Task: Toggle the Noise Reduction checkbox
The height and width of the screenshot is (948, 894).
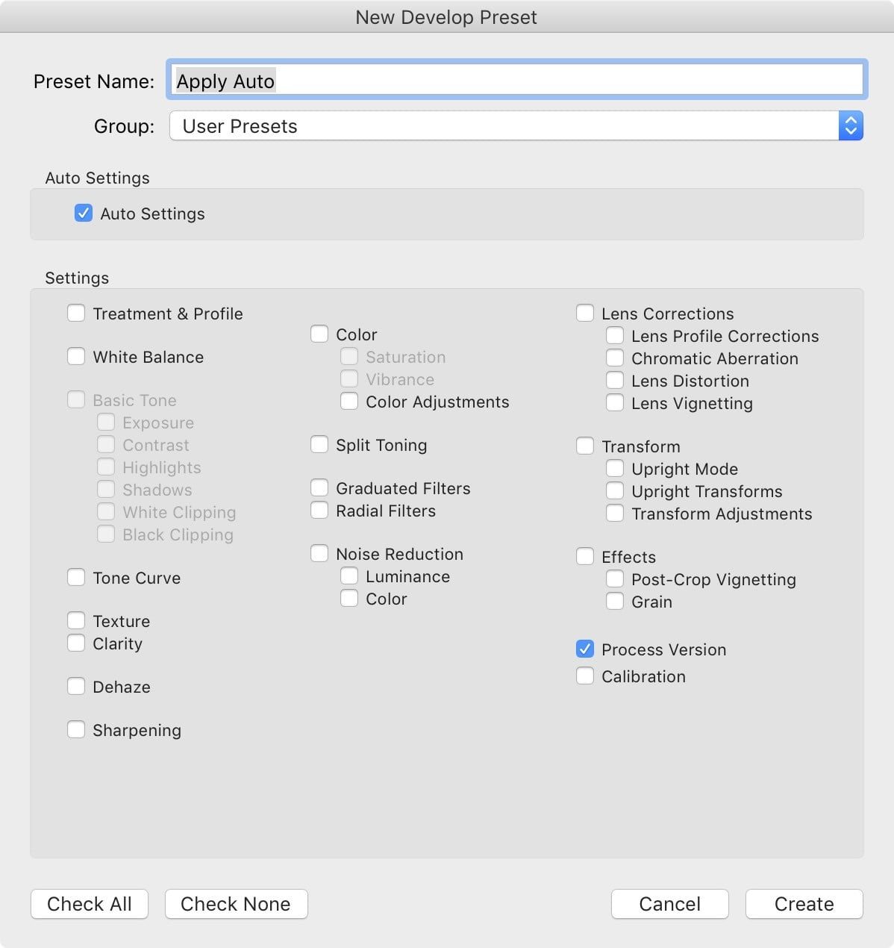Action: click(319, 554)
